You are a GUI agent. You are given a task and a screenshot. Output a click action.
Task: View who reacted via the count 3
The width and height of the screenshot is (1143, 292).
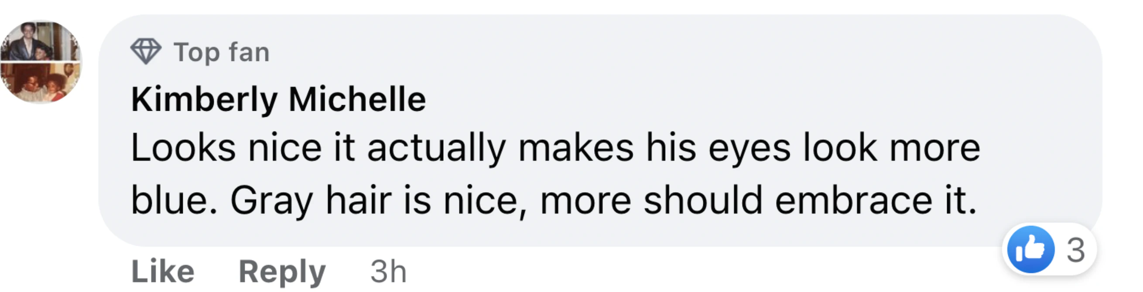click(1075, 250)
